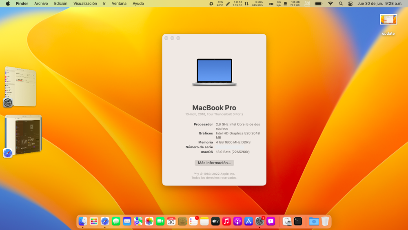Open Notes from the Dock
This screenshot has width=408, height=230.
(204, 221)
